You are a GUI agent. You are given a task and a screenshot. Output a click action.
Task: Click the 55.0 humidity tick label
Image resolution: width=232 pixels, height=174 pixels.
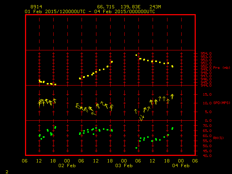pos(207,141)
